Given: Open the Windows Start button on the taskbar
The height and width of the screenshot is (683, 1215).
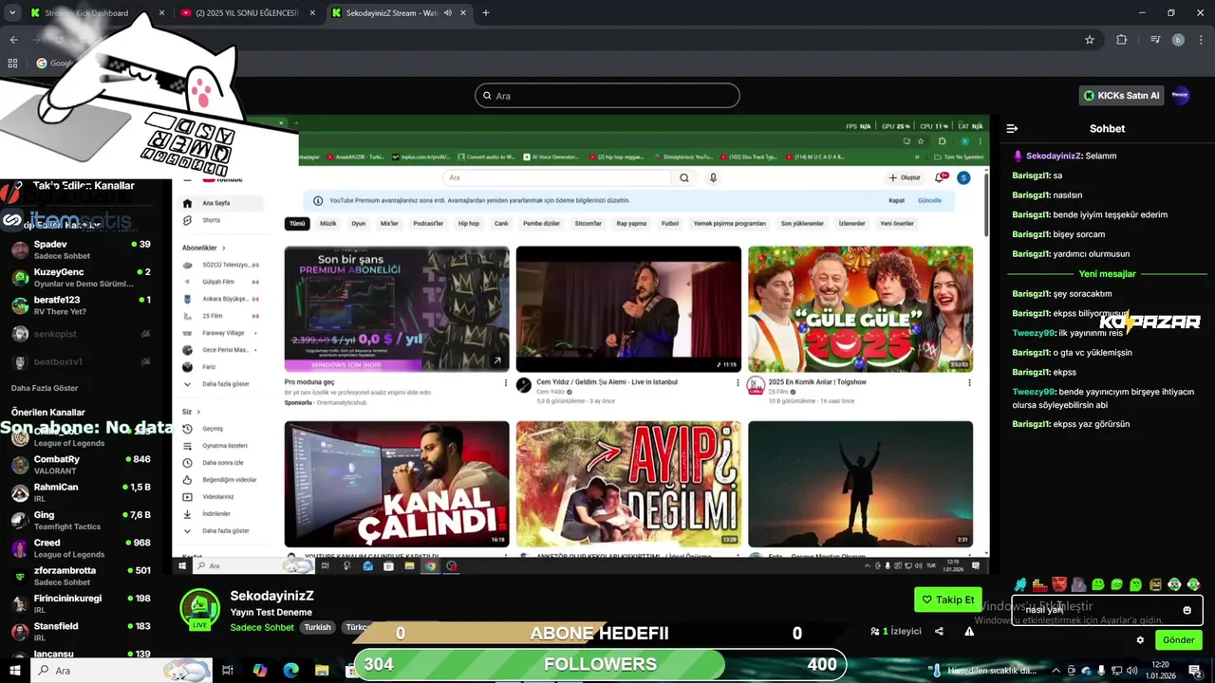Looking at the screenshot, I should coord(15,671).
